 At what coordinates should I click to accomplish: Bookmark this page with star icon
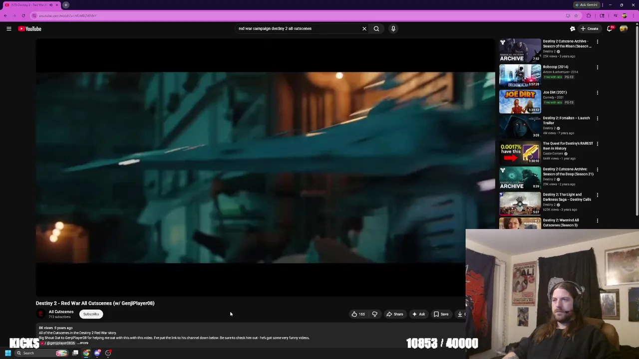click(x=576, y=15)
